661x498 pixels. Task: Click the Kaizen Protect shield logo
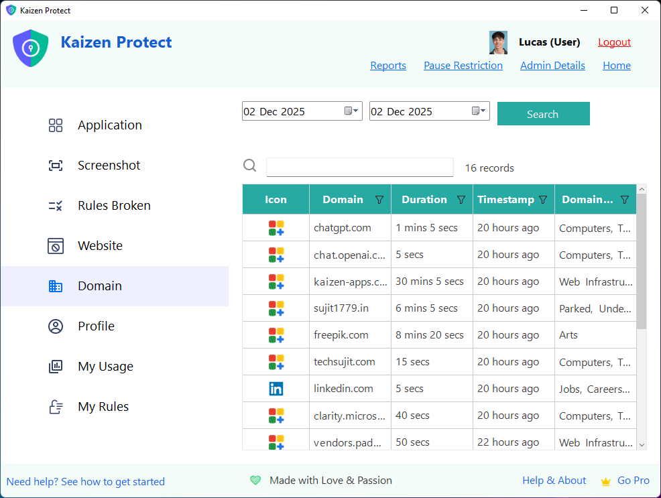click(30, 48)
